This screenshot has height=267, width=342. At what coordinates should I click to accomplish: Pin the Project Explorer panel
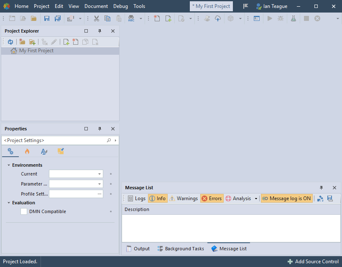100,31
